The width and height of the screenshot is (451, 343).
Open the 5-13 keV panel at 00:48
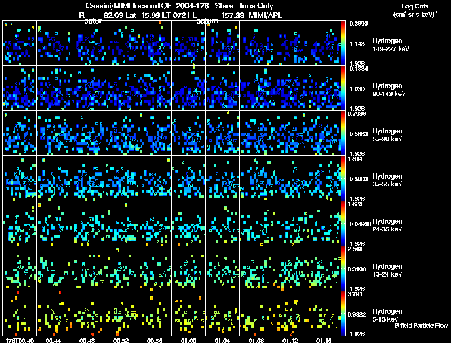click(87, 314)
